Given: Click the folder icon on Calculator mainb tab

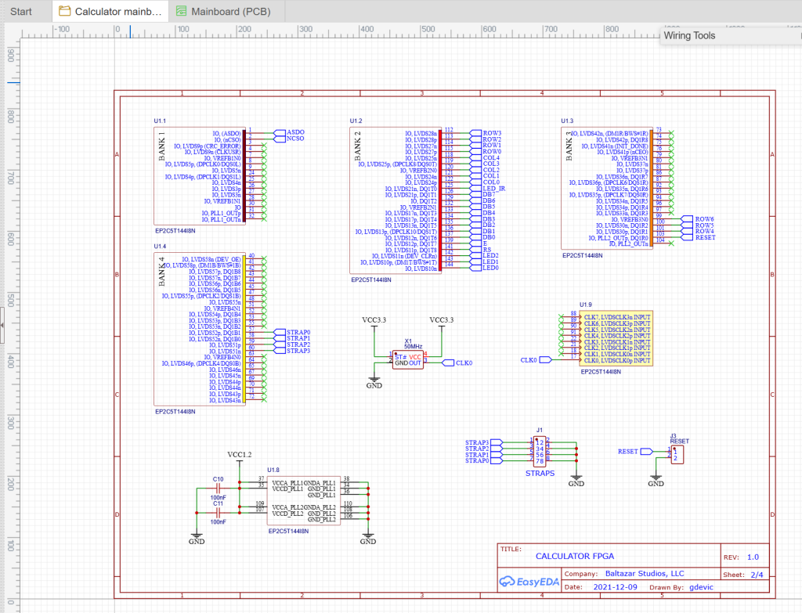Looking at the screenshot, I should 63,11.
